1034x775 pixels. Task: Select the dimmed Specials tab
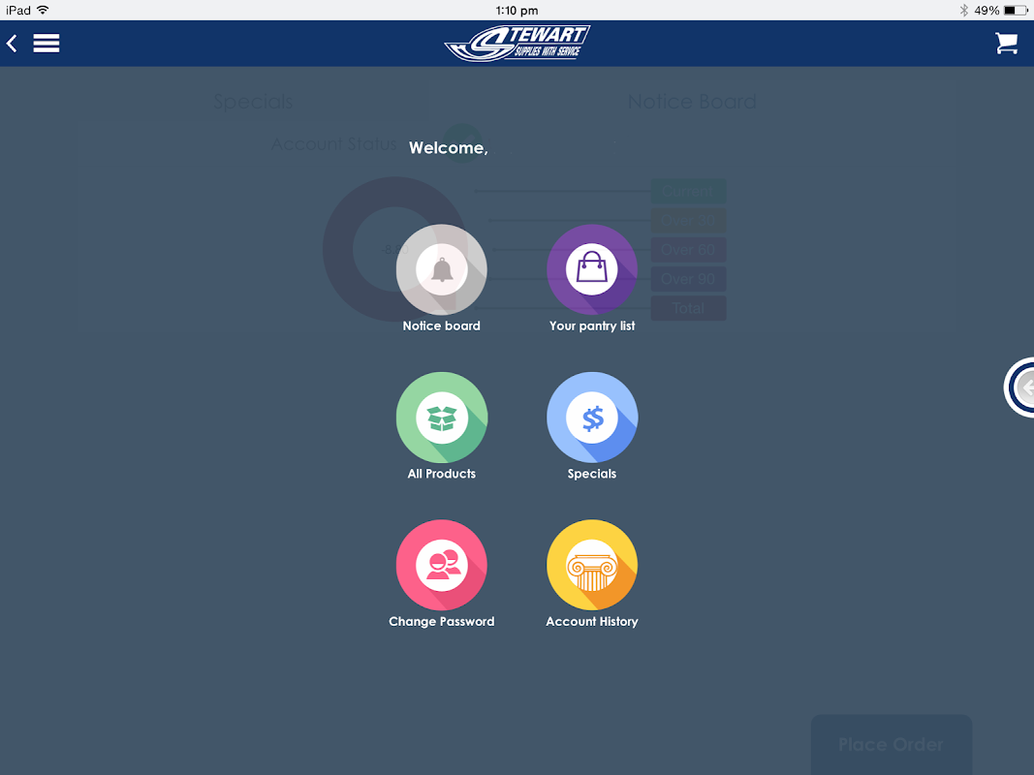(x=253, y=102)
